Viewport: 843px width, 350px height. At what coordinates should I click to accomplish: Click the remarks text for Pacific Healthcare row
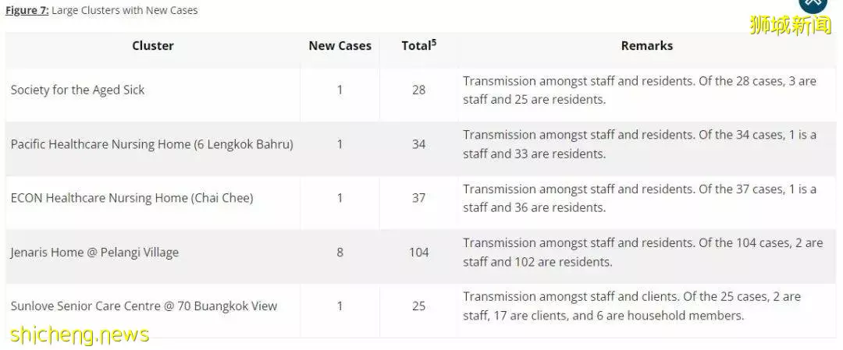[x=640, y=144]
